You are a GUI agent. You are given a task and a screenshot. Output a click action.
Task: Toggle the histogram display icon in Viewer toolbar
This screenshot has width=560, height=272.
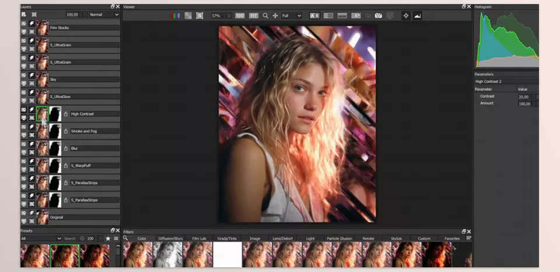coord(418,16)
